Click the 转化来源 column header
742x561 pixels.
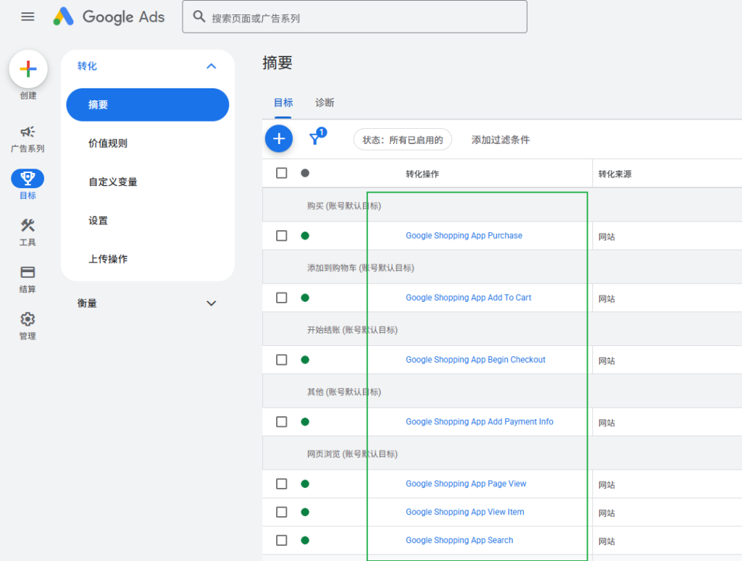click(x=614, y=174)
